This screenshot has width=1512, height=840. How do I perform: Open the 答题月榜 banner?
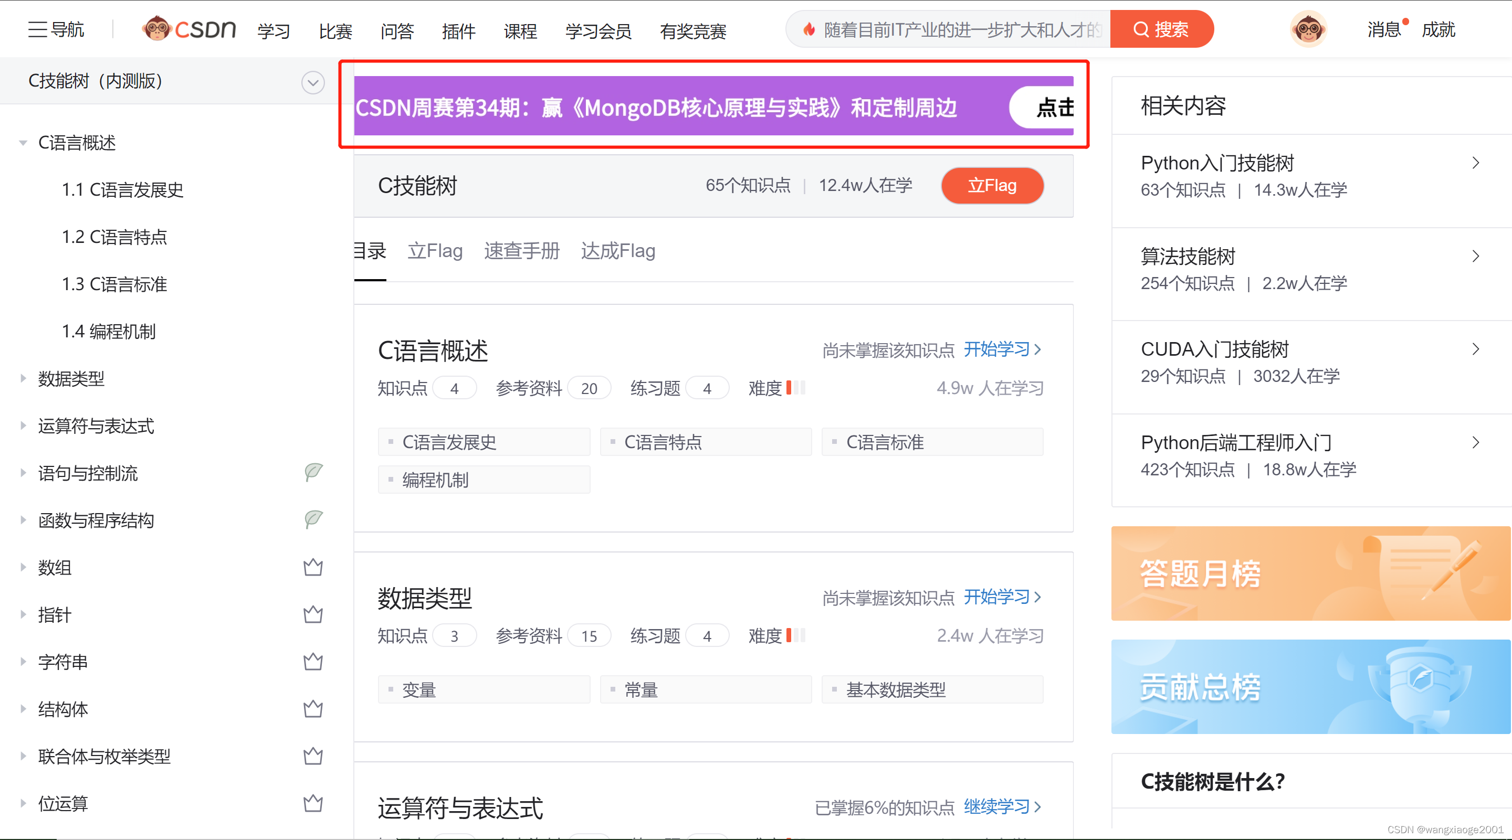coord(1311,573)
